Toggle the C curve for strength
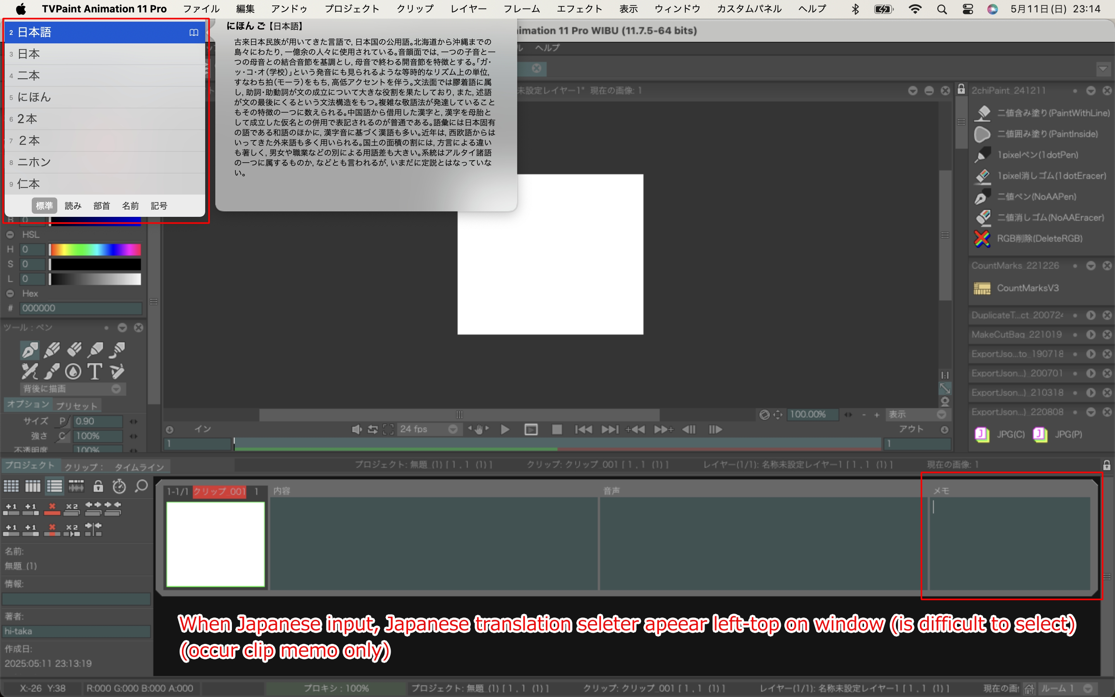Viewport: 1115px width, 697px height. (x=63, y=436)
